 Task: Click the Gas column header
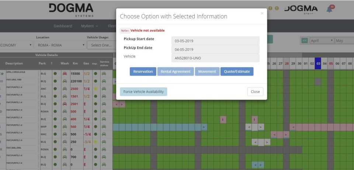[86, 63]
